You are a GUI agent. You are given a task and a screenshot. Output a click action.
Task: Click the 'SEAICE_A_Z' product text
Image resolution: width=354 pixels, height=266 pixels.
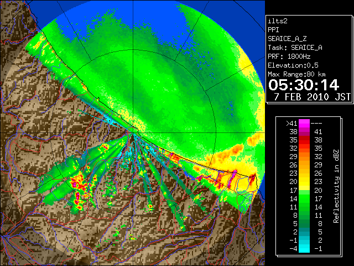click(x=287, y=39)
